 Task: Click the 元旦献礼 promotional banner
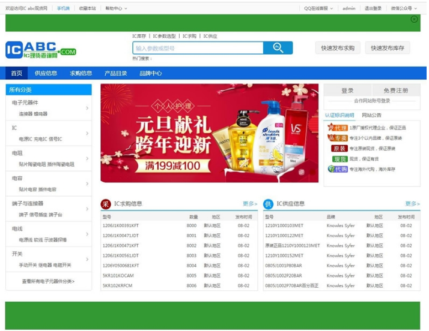click(x=209, y=133)
